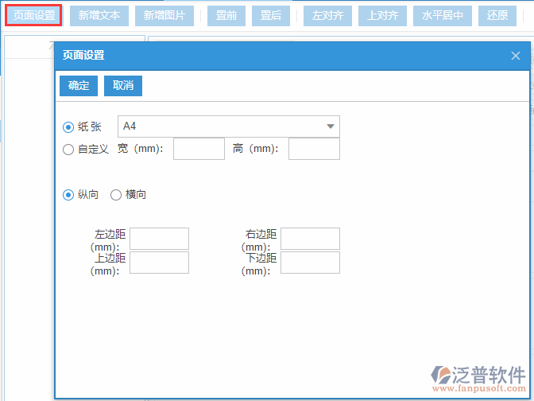Click the 上边距 (mm) input field
Viewport: 534px width, 401px height.
click(159, 263)
